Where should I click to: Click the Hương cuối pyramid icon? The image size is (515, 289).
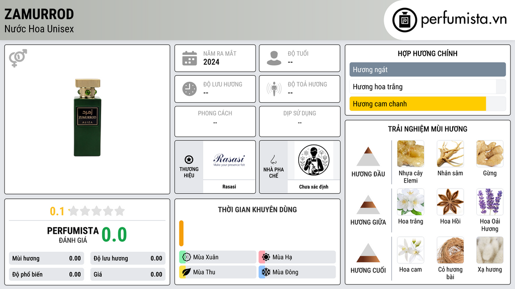coord(368,253)
